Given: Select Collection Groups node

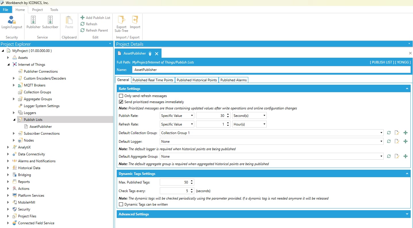Looking at the screenshot, I should point(37,92).
